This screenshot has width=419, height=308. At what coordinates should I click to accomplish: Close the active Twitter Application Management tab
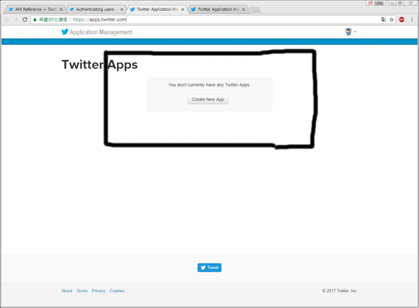pyautogui.click(x=183, y=9)
